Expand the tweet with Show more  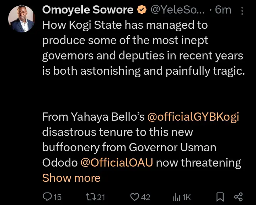pyautogui.click(x=71, y=178)
